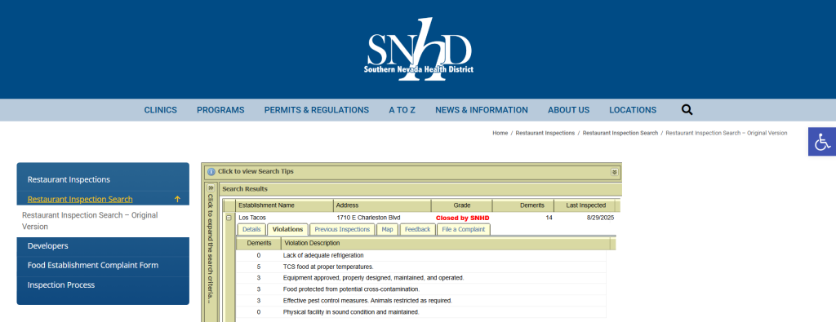
Task: Click the search tips info icon
Action: point(211,172)
